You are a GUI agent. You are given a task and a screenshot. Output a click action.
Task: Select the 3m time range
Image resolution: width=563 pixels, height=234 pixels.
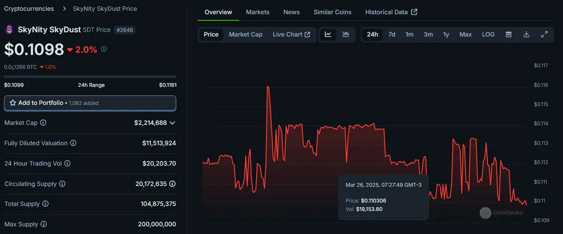(428, 34)
